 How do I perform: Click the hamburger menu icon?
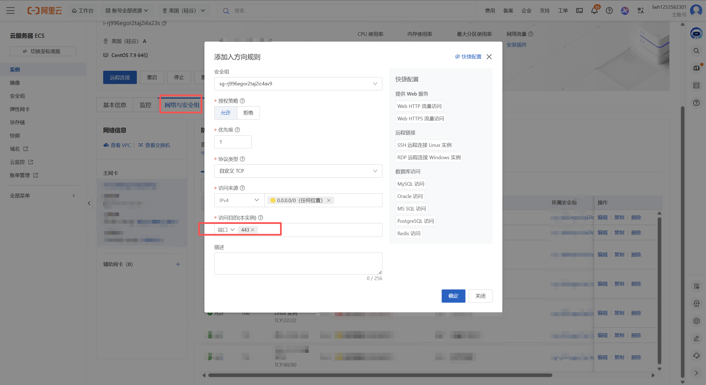point(10,11)
